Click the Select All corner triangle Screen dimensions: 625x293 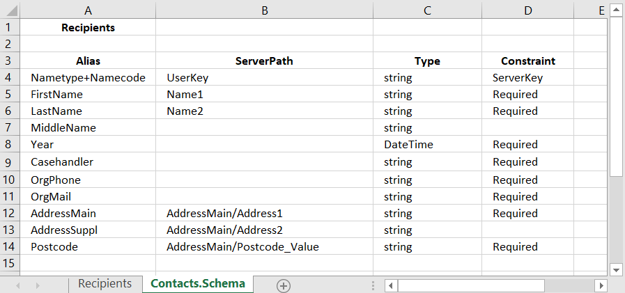pos(10,10)
